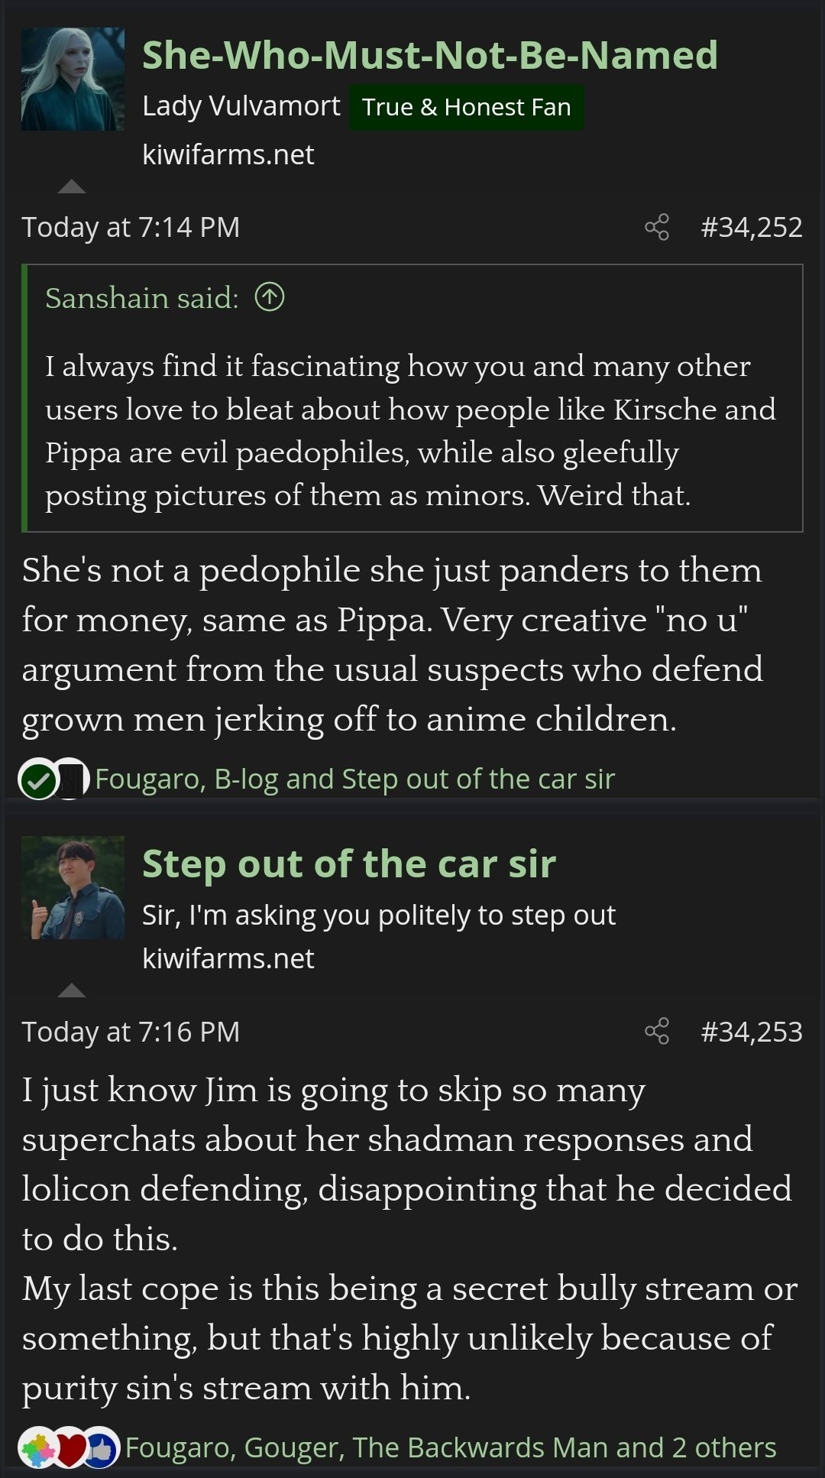Open She-Who-Must-Not-Be-Named avatar
The image size is (825, 1478).
coord(73,79)
